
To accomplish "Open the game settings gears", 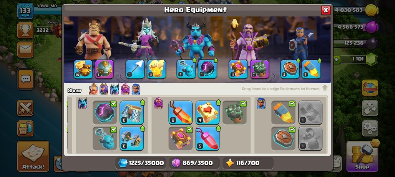I will coord(370,128).
